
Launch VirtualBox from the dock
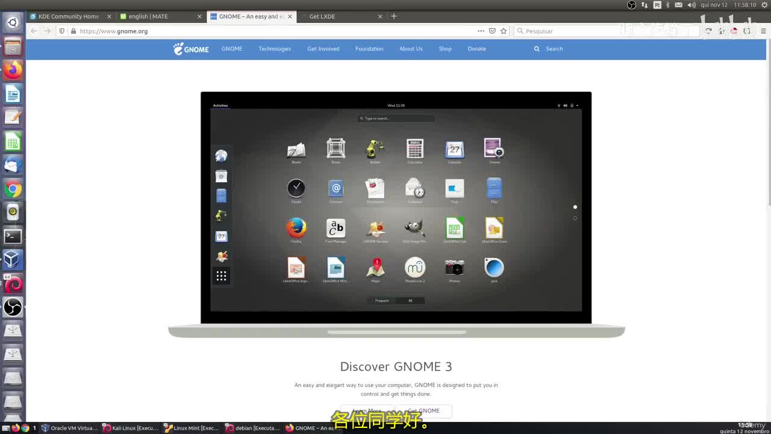coord(13,260)
